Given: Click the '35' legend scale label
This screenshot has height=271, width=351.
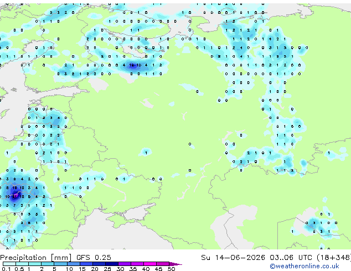Looking at the screenshot, I should 133,269.
